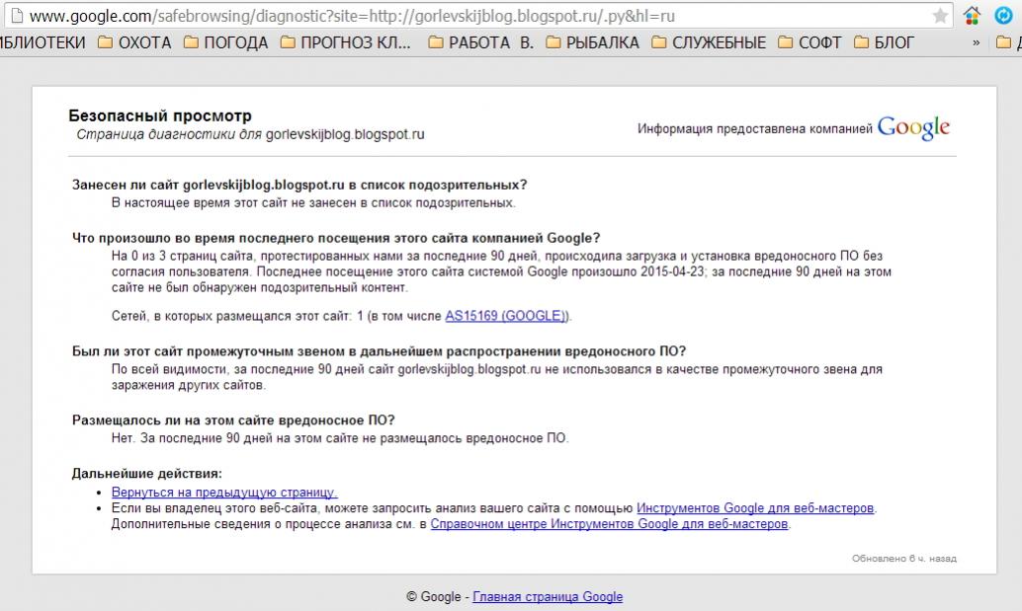Go to Главная страница Google footer link

[x=548, y=596]
